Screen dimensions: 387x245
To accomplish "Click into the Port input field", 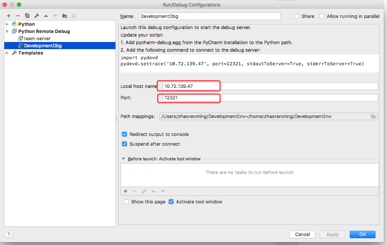I will click(x=269, y=98).
